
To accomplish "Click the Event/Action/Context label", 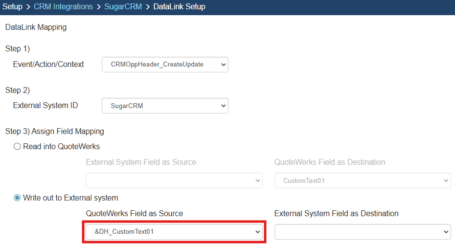I will click(48, 65).
